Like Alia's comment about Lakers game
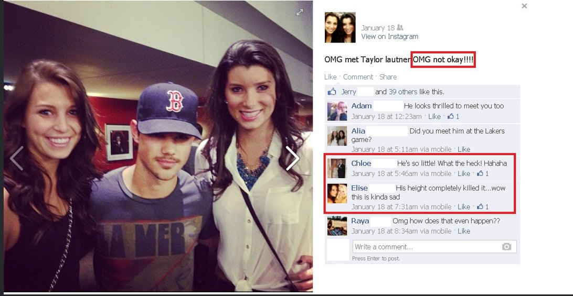The width and height of the screenshot is (573, 296). coord(464,149)
